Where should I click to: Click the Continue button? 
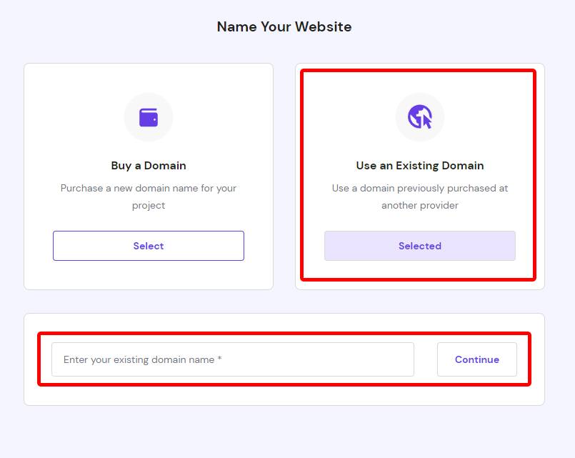pos(477,359)
